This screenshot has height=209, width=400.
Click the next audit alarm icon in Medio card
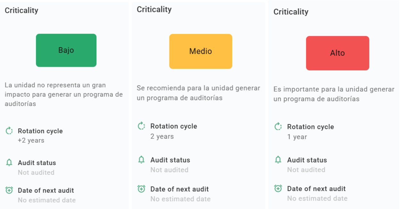(141, 189)
